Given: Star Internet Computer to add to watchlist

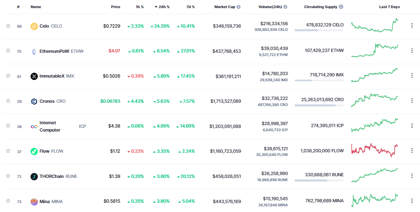Looking at the screenshot, I should (x=8, y=125).
